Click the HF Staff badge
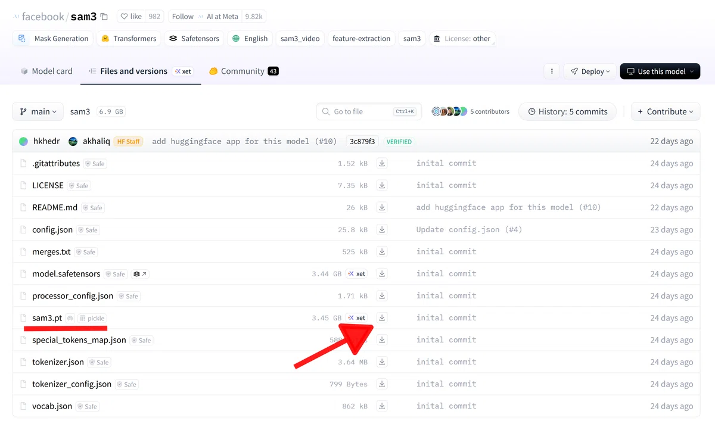This screenshot has height=427, width=715. (x=129, y=142)
